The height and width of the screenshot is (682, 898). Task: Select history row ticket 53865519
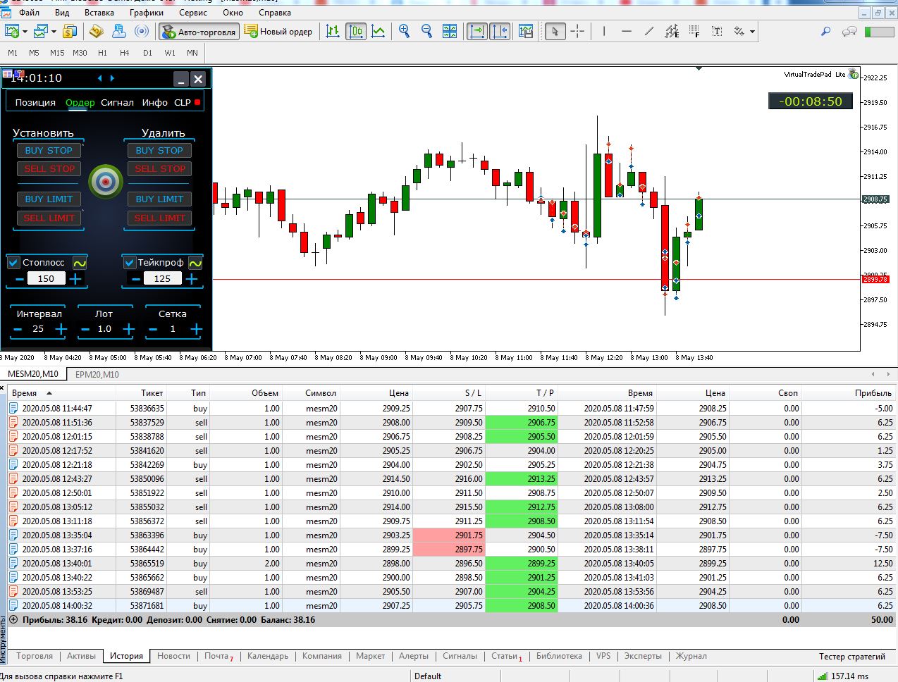(451, 563)
